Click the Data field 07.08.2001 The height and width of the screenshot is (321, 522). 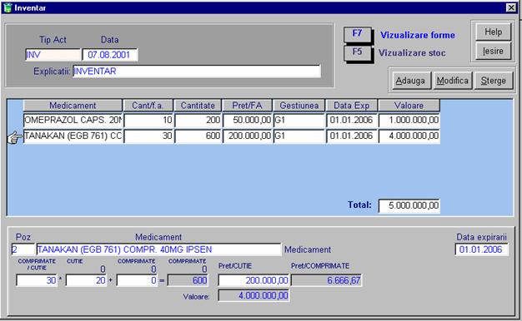click(110, 55)
